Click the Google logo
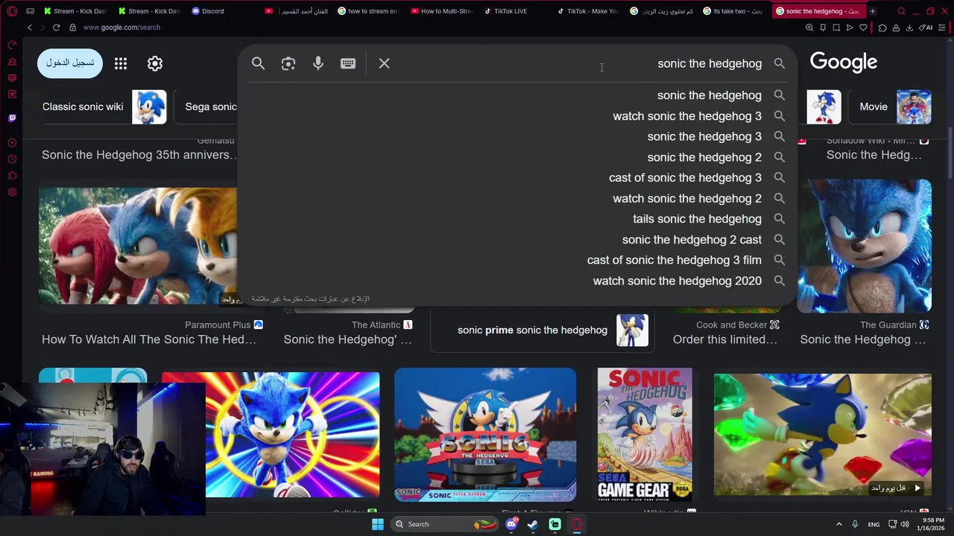The width and height of the screenshot is (954, 536). coord(844,63)
